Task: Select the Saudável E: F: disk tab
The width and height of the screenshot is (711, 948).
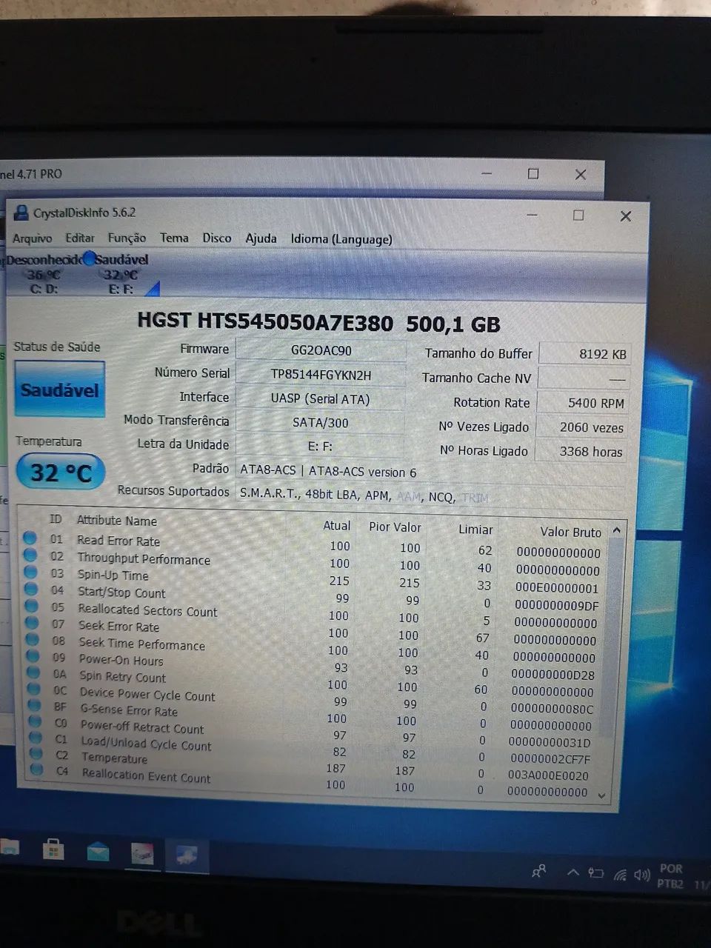Action: point(121,274)
